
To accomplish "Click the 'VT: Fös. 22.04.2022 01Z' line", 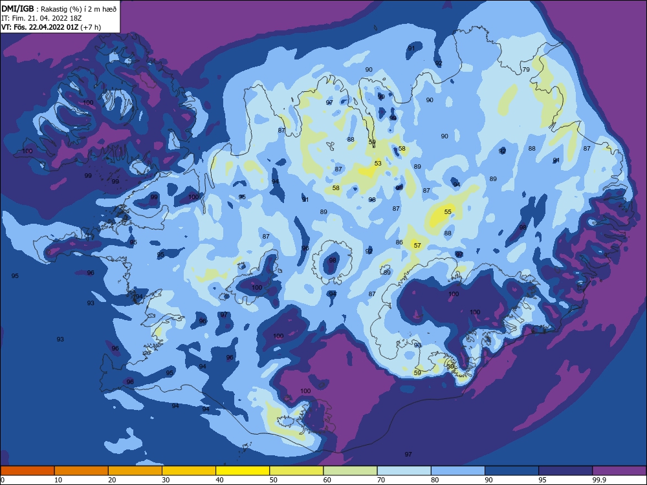I will pyautogui.click(x=51, y=27).
